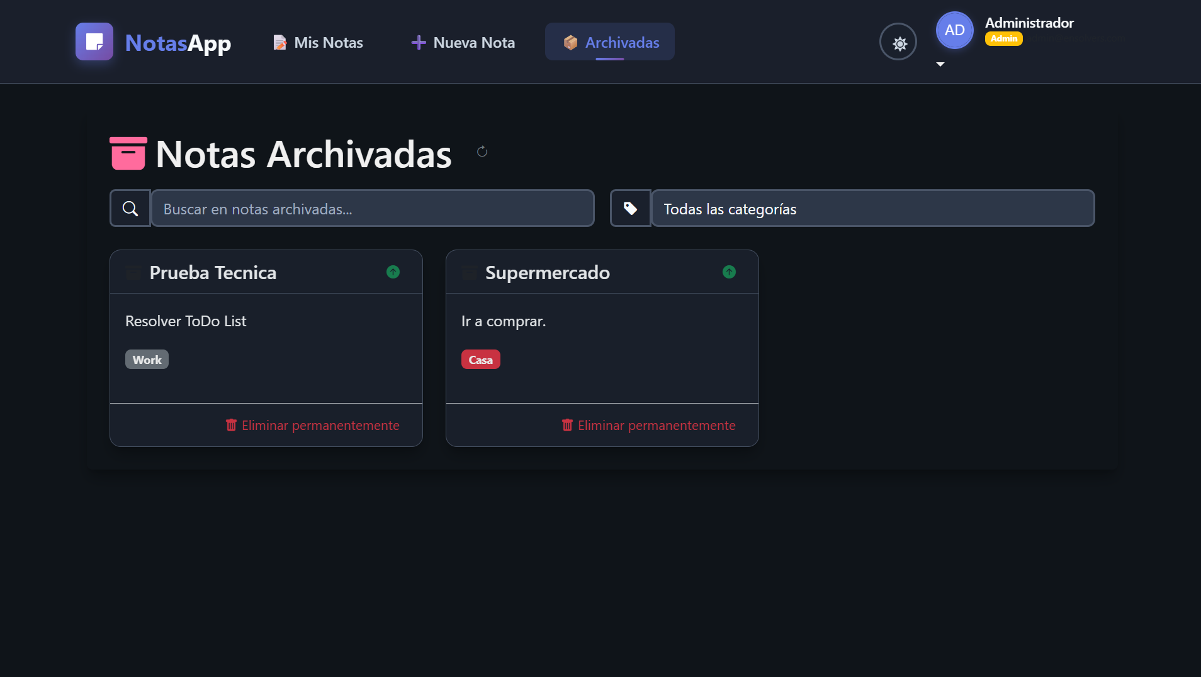Click the refresh icon beside Notas Archivadas
1201x677 pixels.
coord(482,151)
